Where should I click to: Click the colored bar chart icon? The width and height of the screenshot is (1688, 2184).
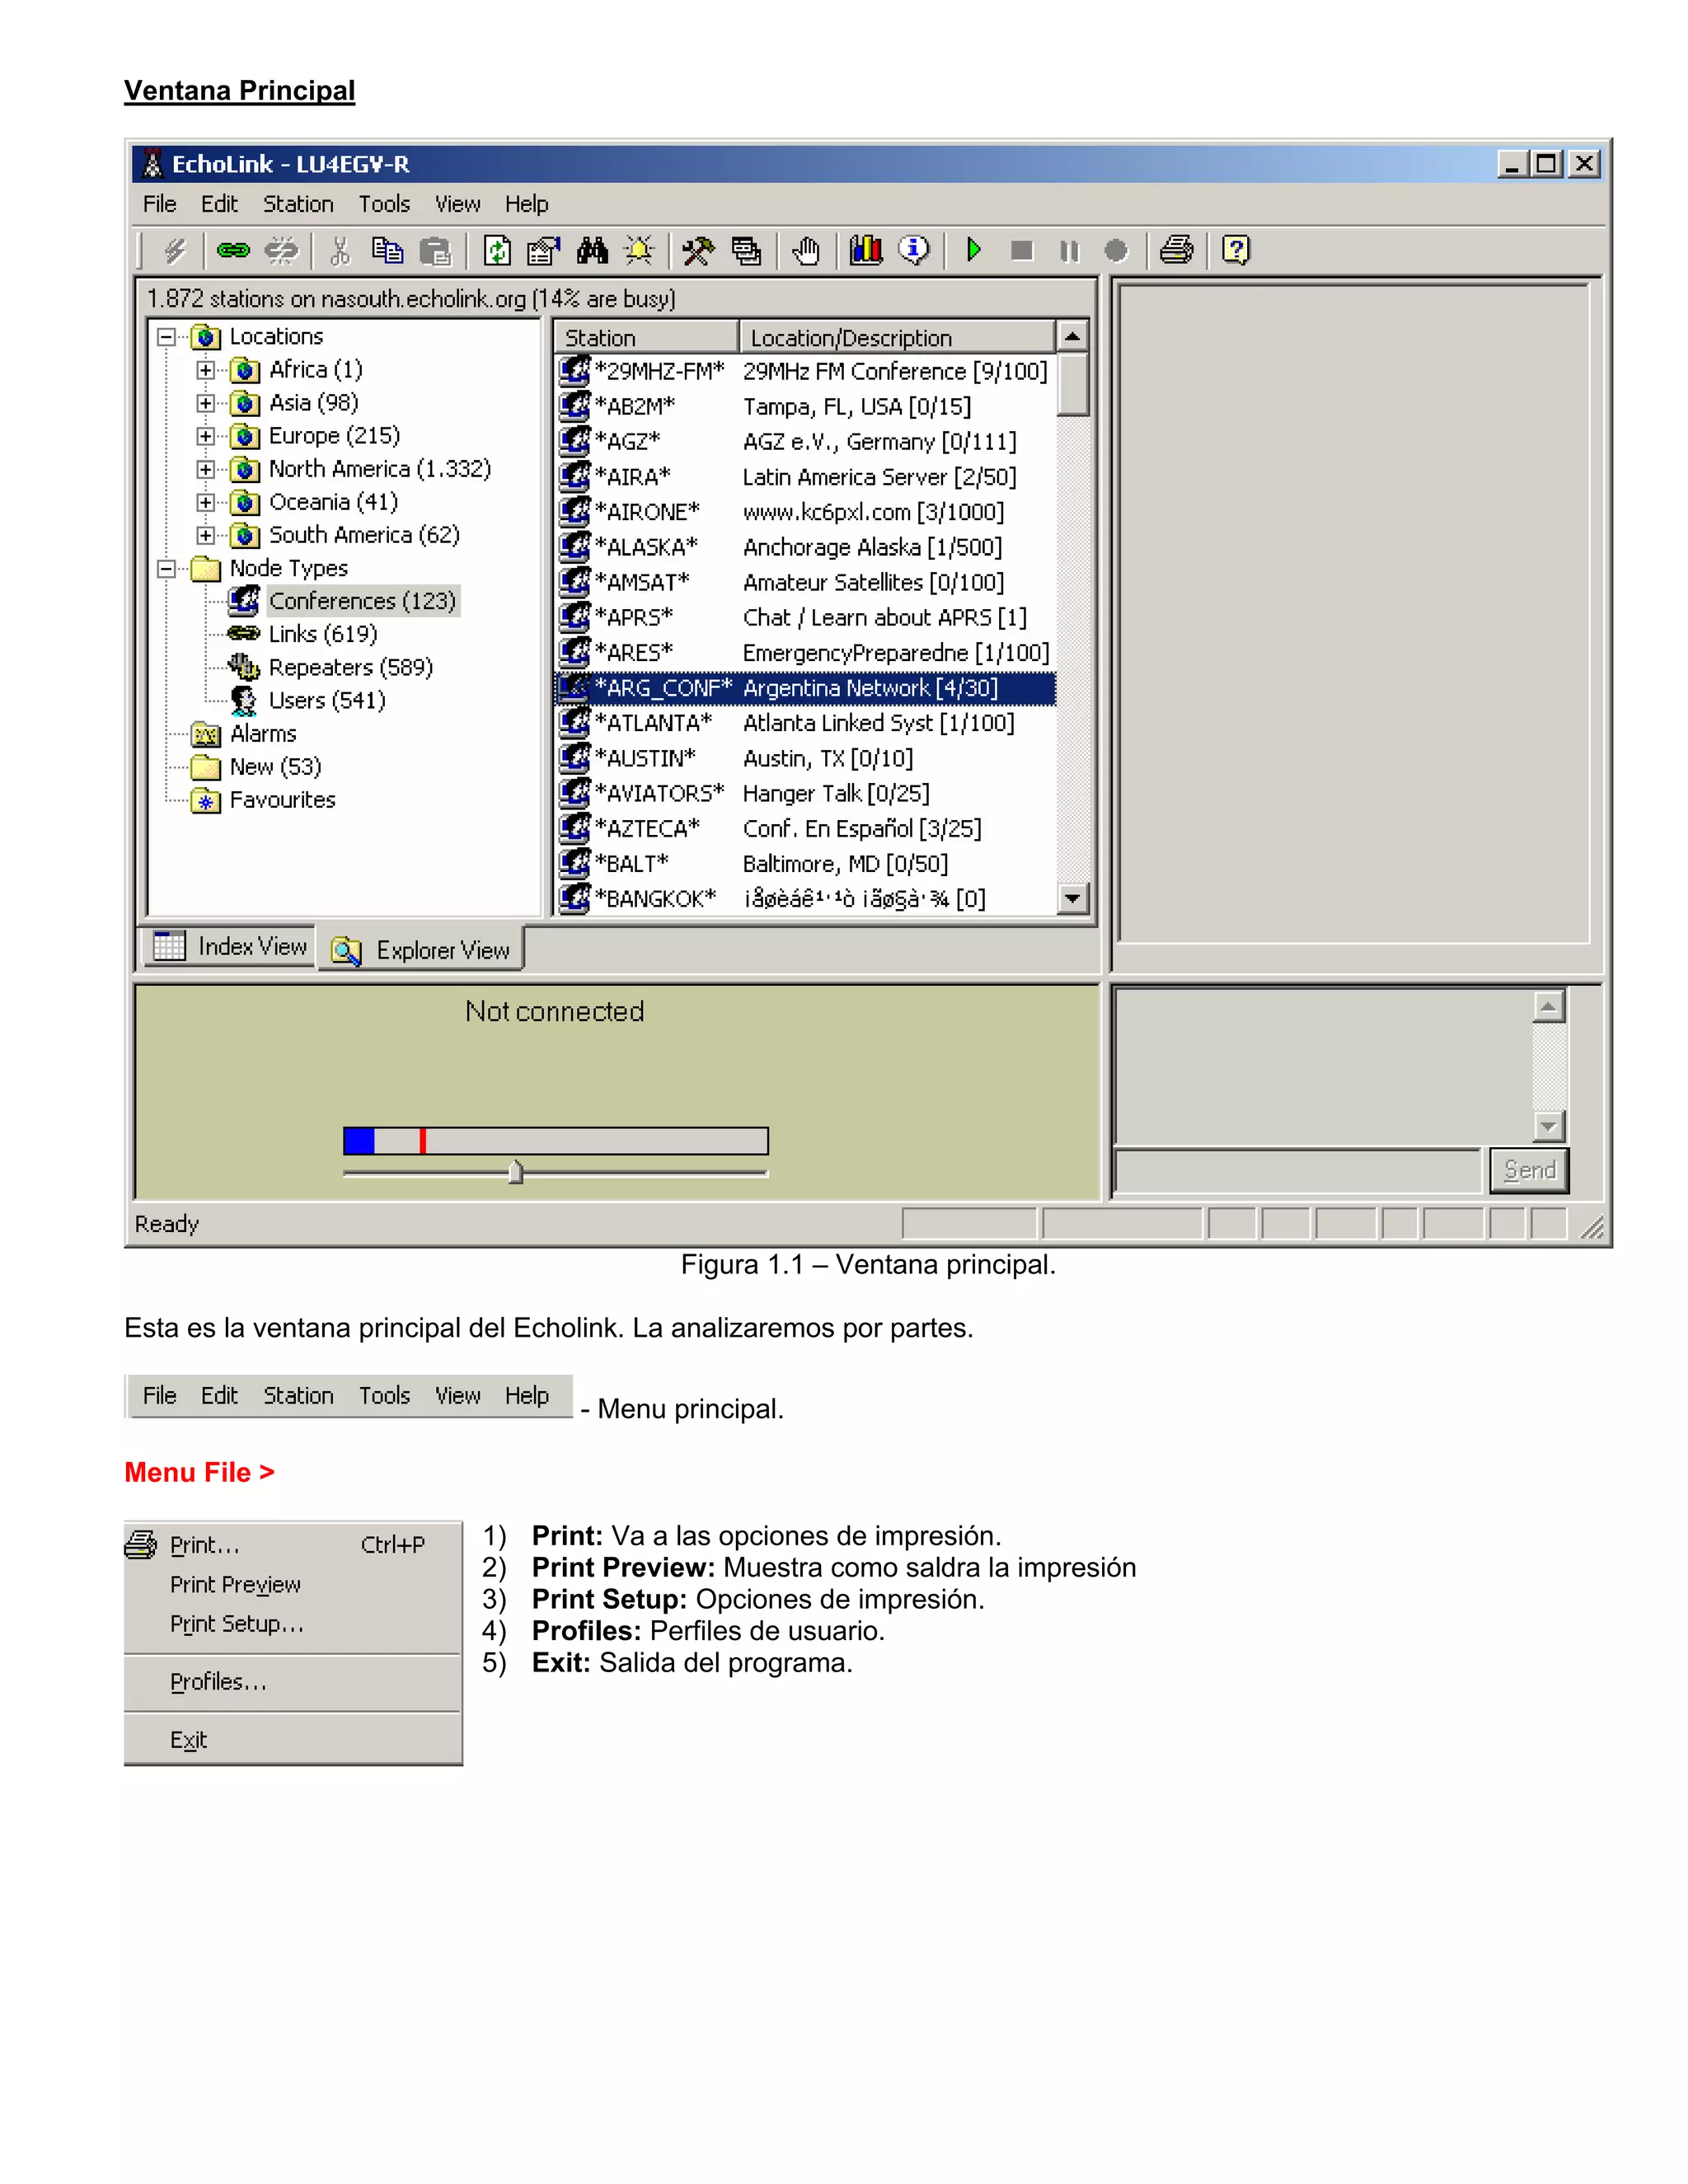pos(865,250)
